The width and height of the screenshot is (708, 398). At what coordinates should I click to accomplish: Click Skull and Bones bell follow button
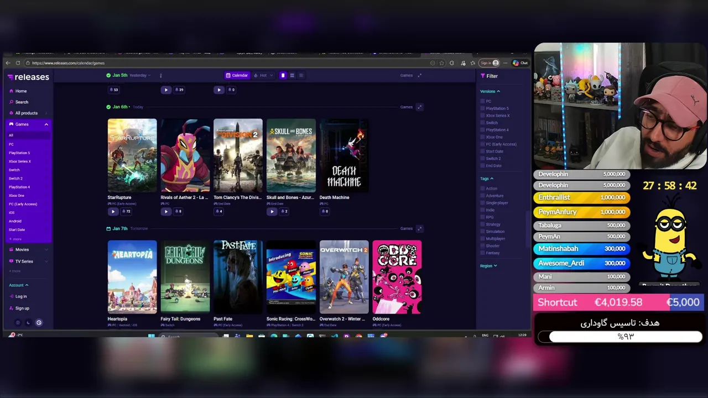284,211
